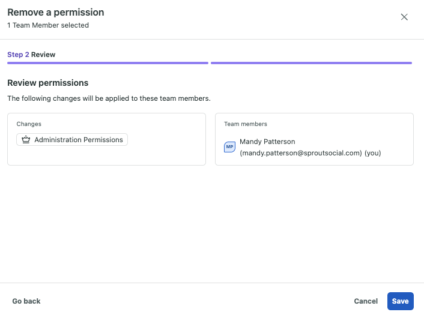Click the 1 Team Member selected subtitle

pyautogui.click(x=48, y=25)
